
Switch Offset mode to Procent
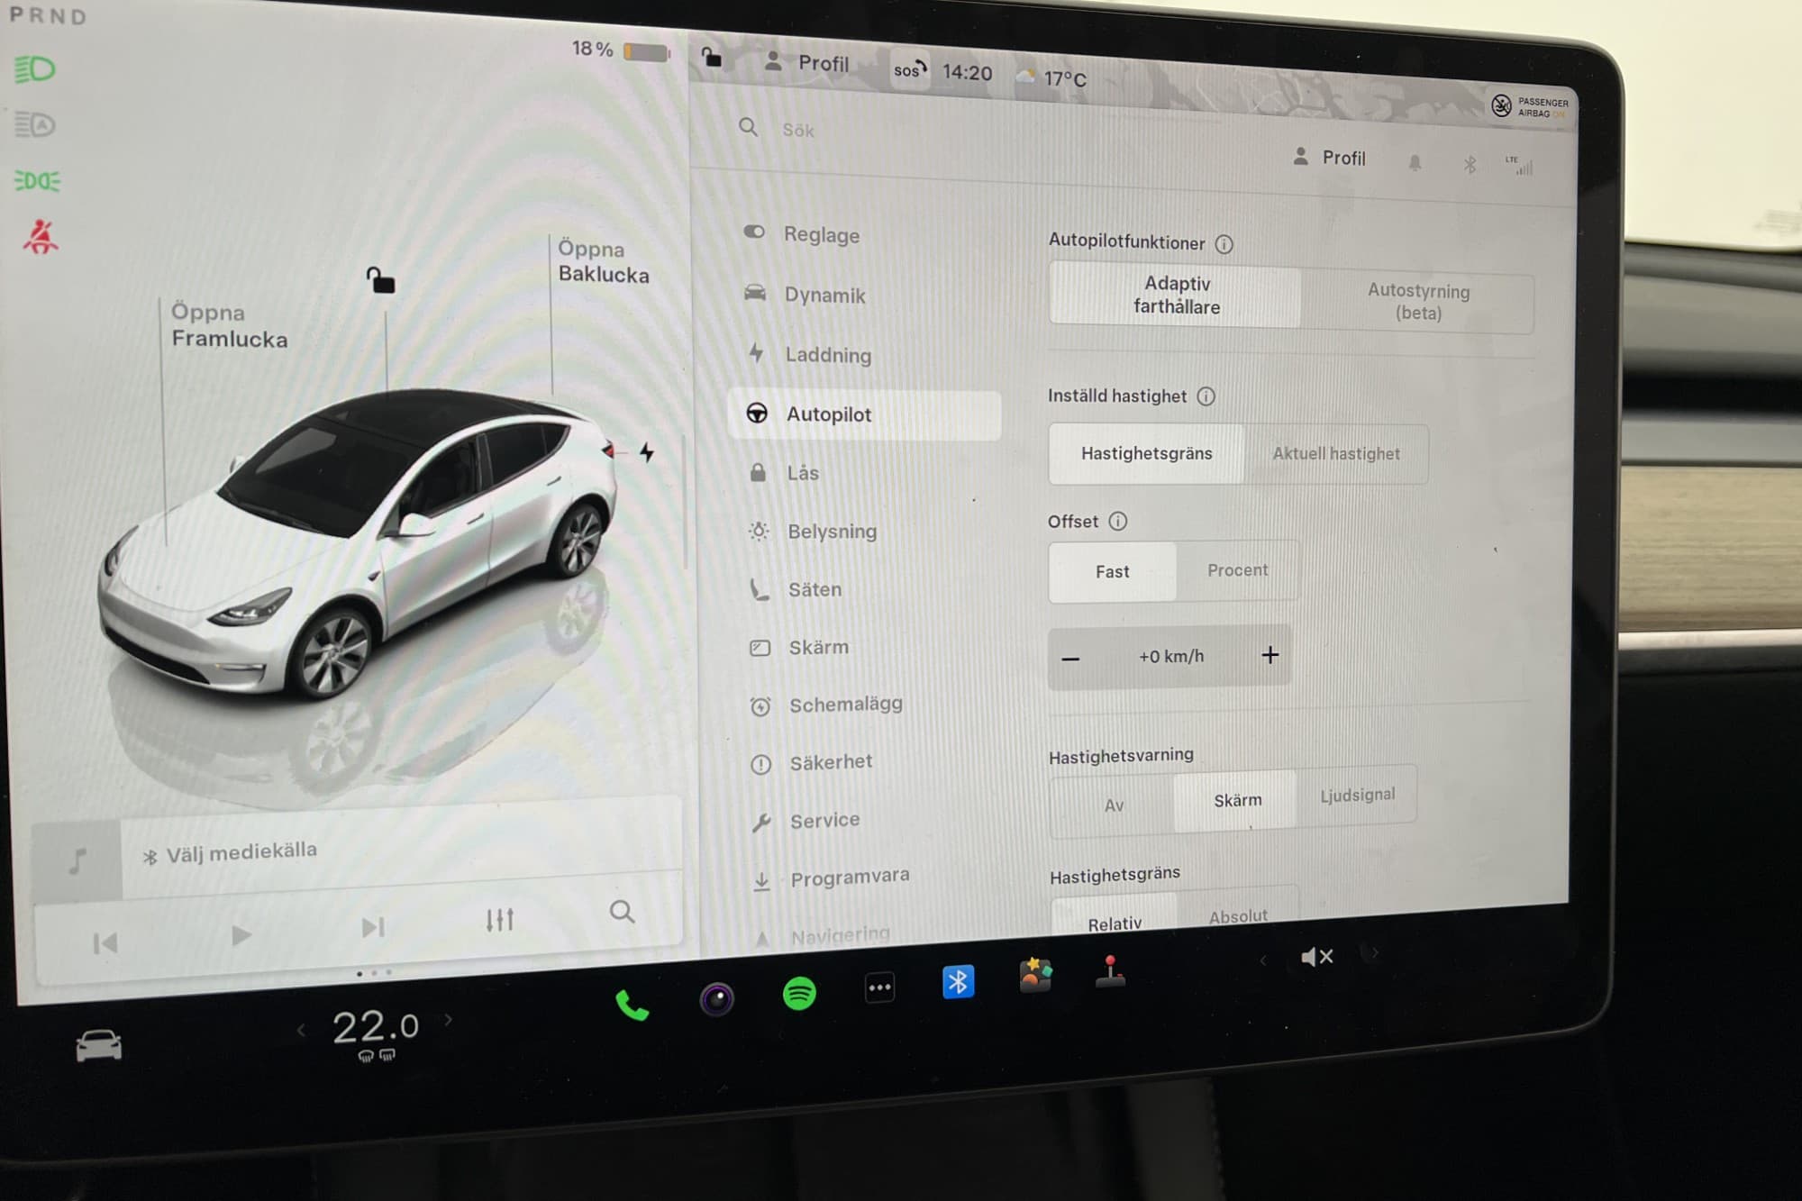(1237, 570)
